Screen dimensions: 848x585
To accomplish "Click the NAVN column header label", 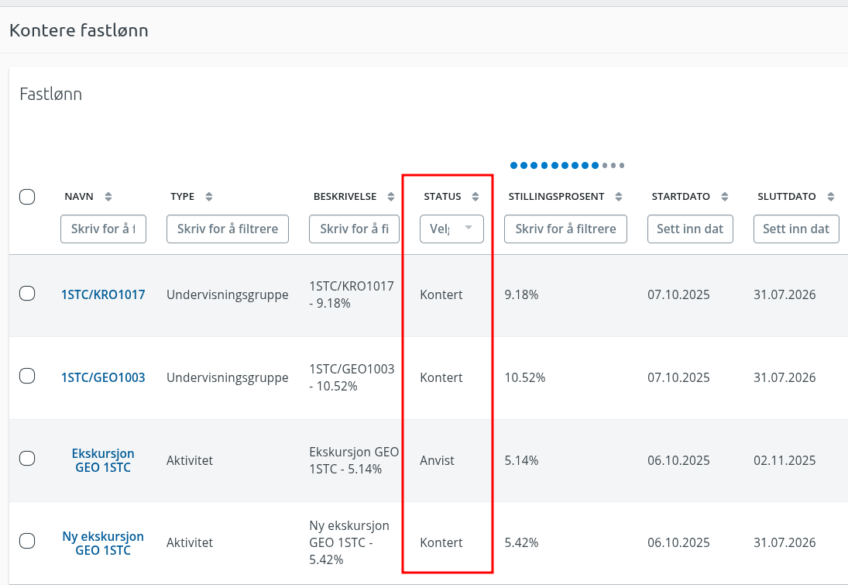I will [79, 197].
